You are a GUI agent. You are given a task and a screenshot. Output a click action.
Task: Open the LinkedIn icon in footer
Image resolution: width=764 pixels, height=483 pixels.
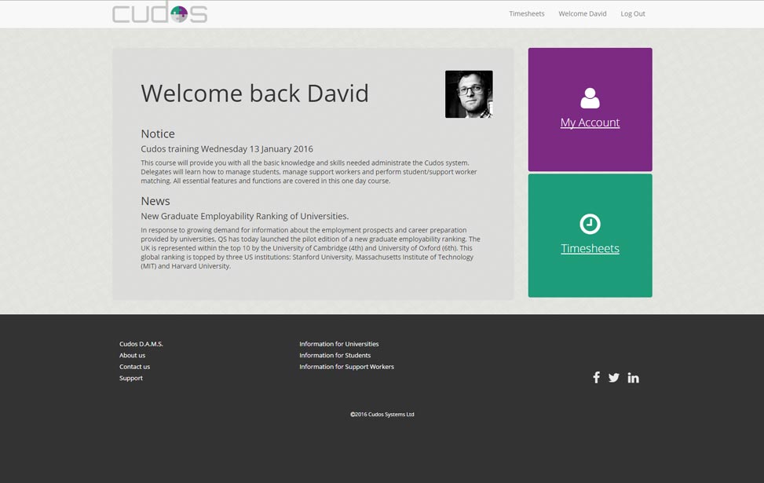coord(633,378)
